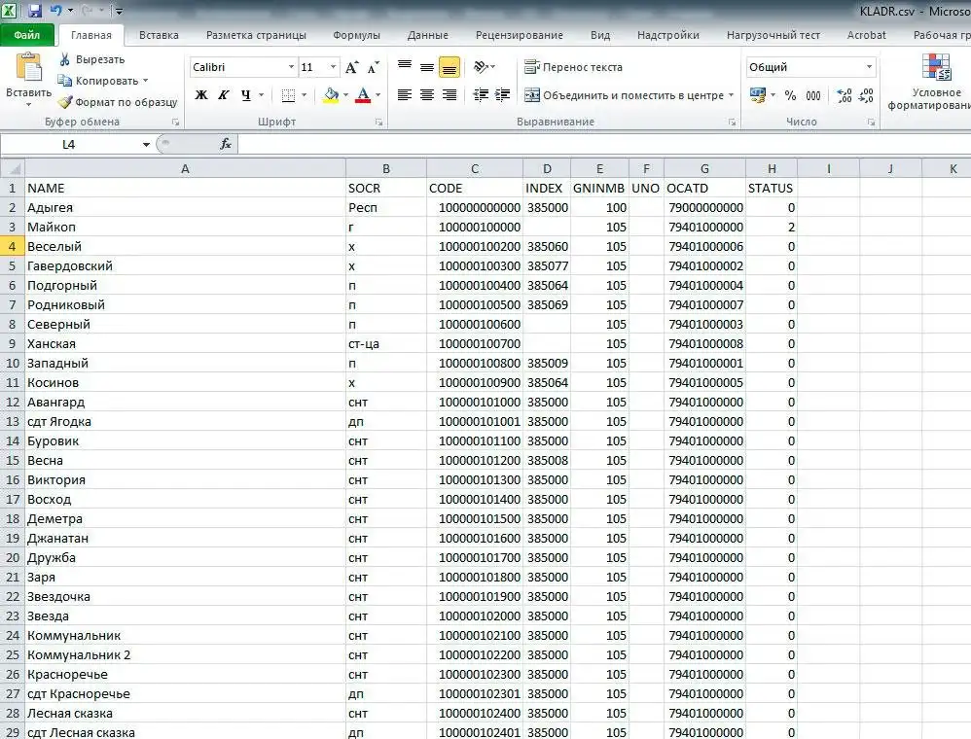
Task: Open Conditional Formatting (Условное форматирование)
Action: click(x=935, y=82)
